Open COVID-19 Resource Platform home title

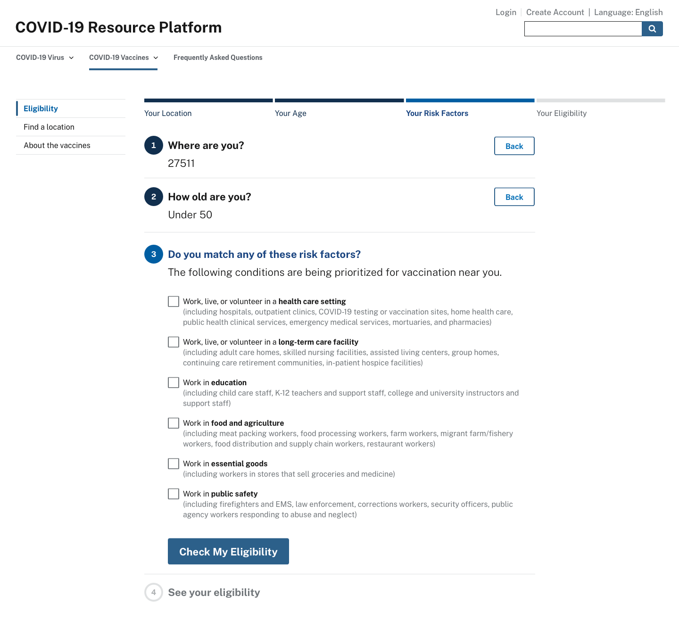click(118, 27)
